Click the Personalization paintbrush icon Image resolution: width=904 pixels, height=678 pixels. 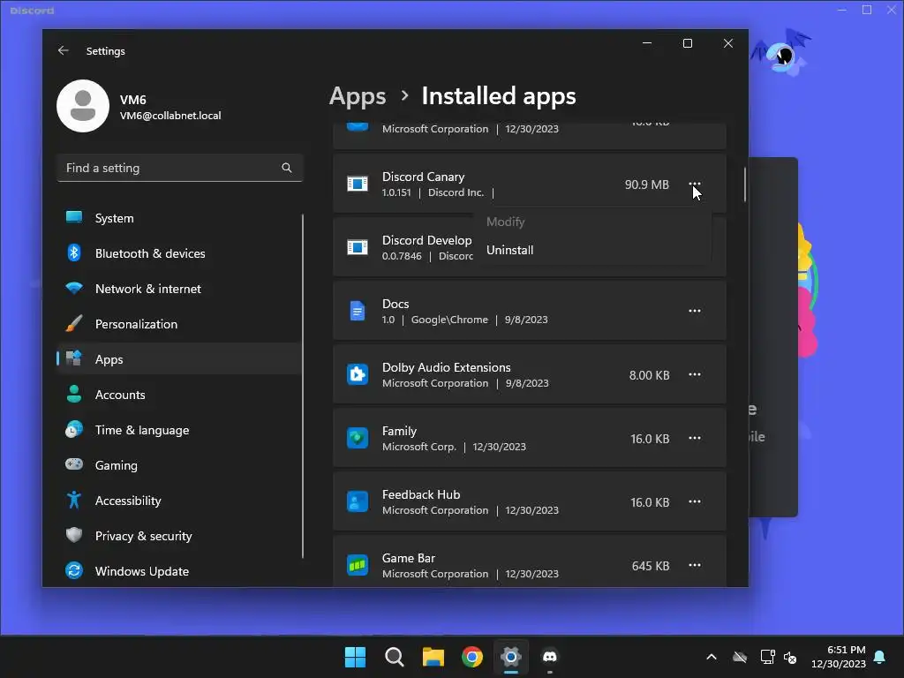coord(74,323)
